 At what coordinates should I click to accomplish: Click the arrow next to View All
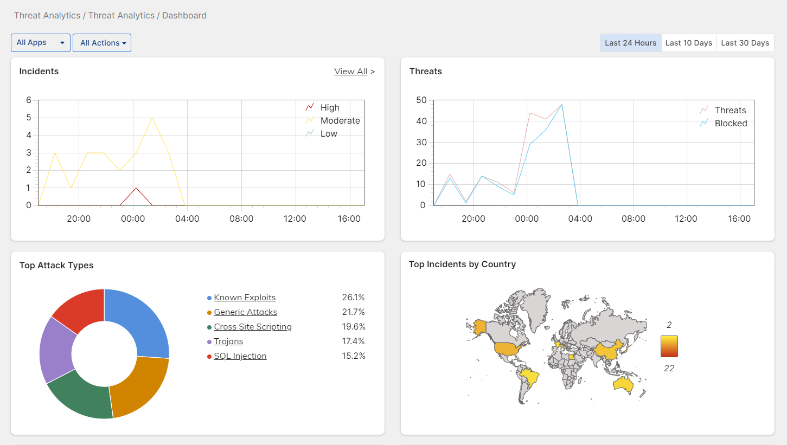(x=373, y=72)
